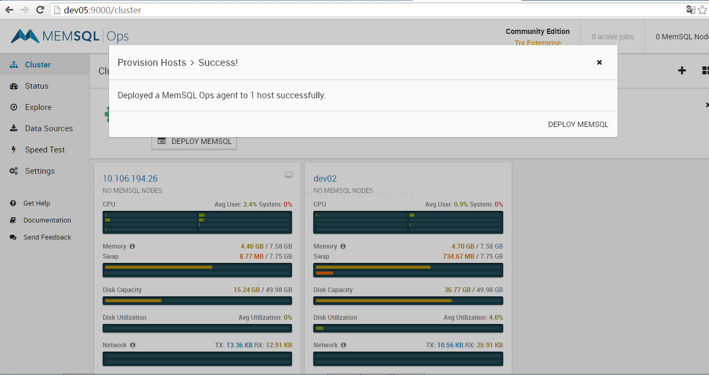
Task: Click Memory info icon on 10.106.194.26 card
Action: pyautogui.click(x=132, y=246)
